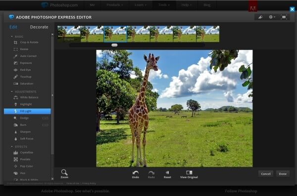The width and height of the screenshot is (297, 196).
Task: Collapse the BASIC section
Action: [x=12, y=36]
